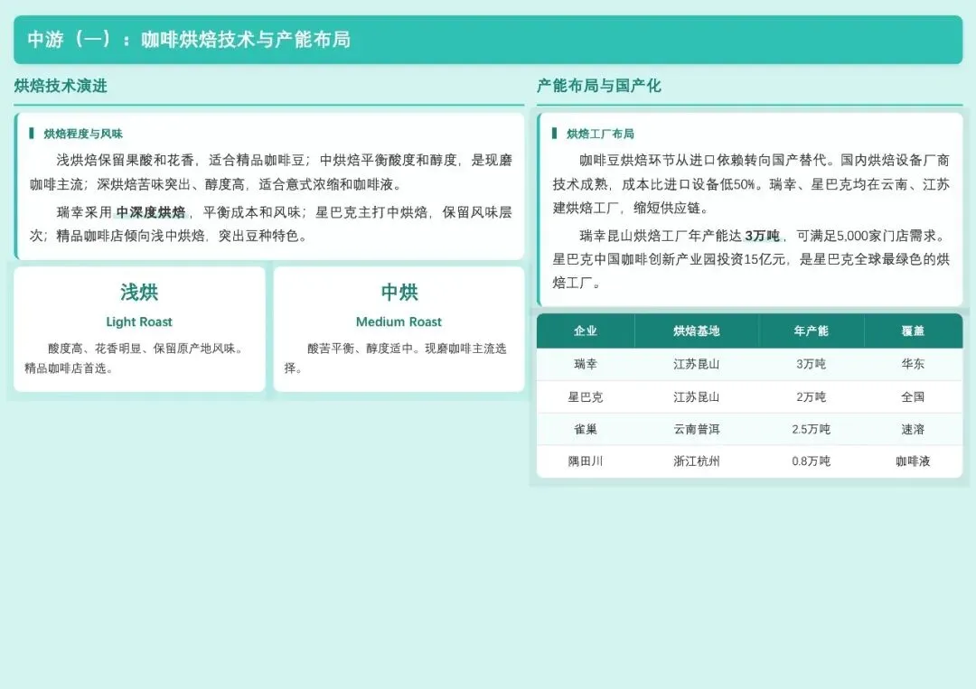Click the Medium Roast label

pos(399,321)
